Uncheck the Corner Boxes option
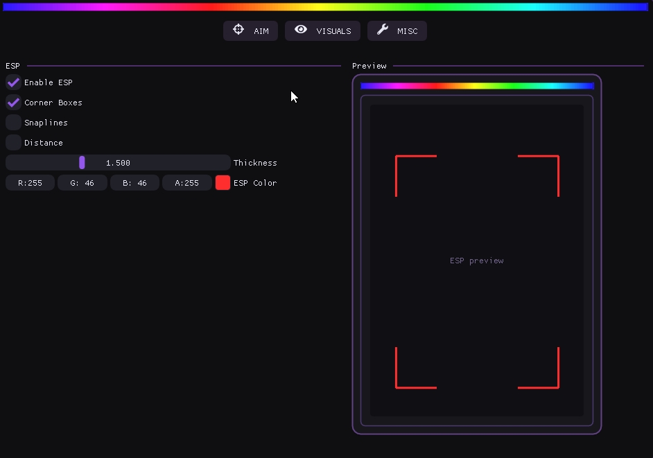Image resolution: width=653 pixels, height=458 pixels. click(13, 103)
